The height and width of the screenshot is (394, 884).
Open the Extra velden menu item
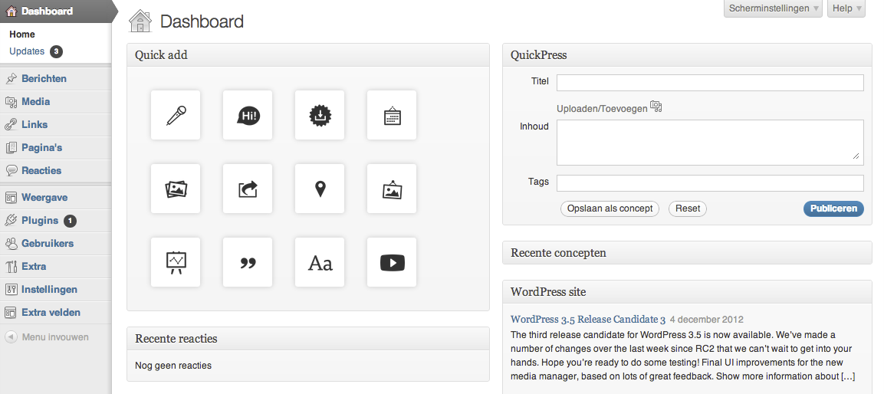pyautogui.click(x=51, y=312)
